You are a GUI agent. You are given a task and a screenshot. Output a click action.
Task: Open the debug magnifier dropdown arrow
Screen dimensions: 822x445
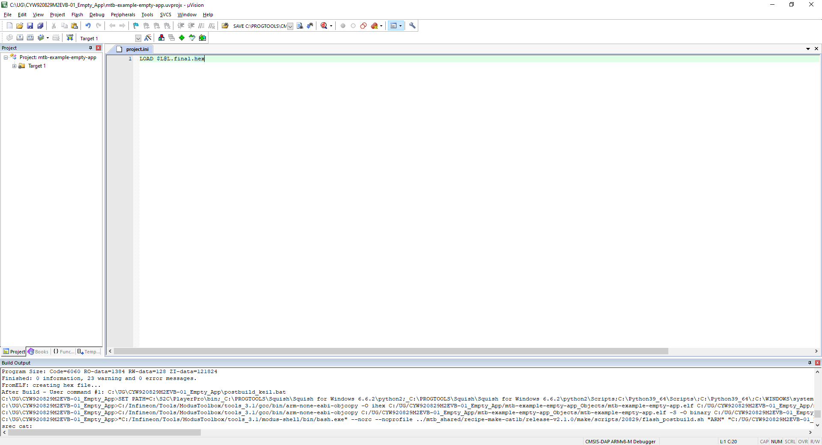331,26
